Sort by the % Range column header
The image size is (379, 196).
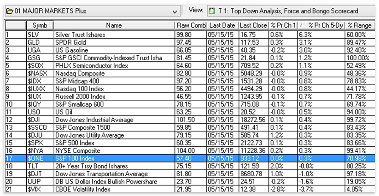click(360, 25)
